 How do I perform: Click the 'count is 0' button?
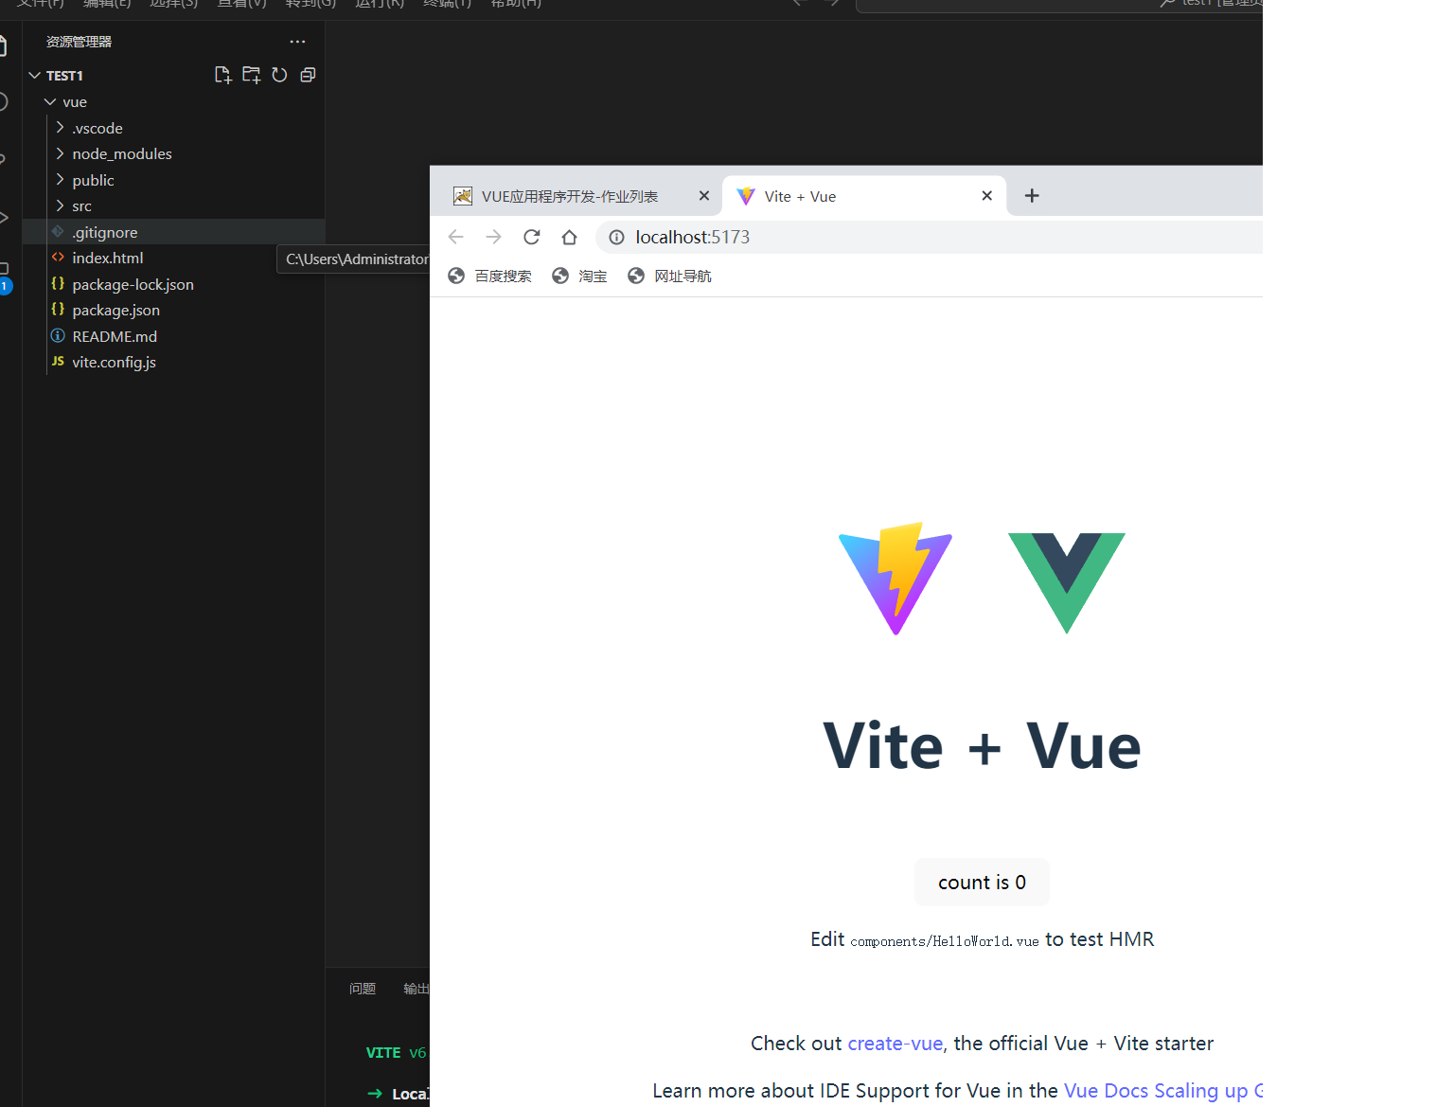coord(982,883)
